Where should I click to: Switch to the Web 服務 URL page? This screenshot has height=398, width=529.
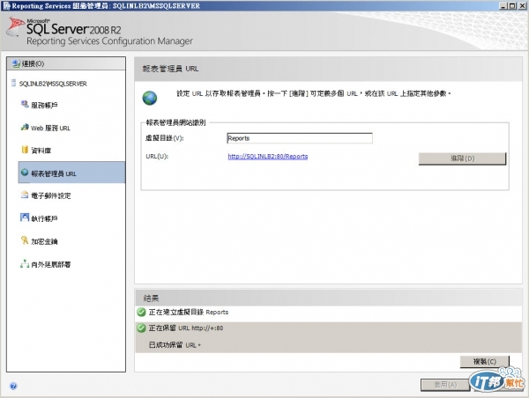pos(50,128)
